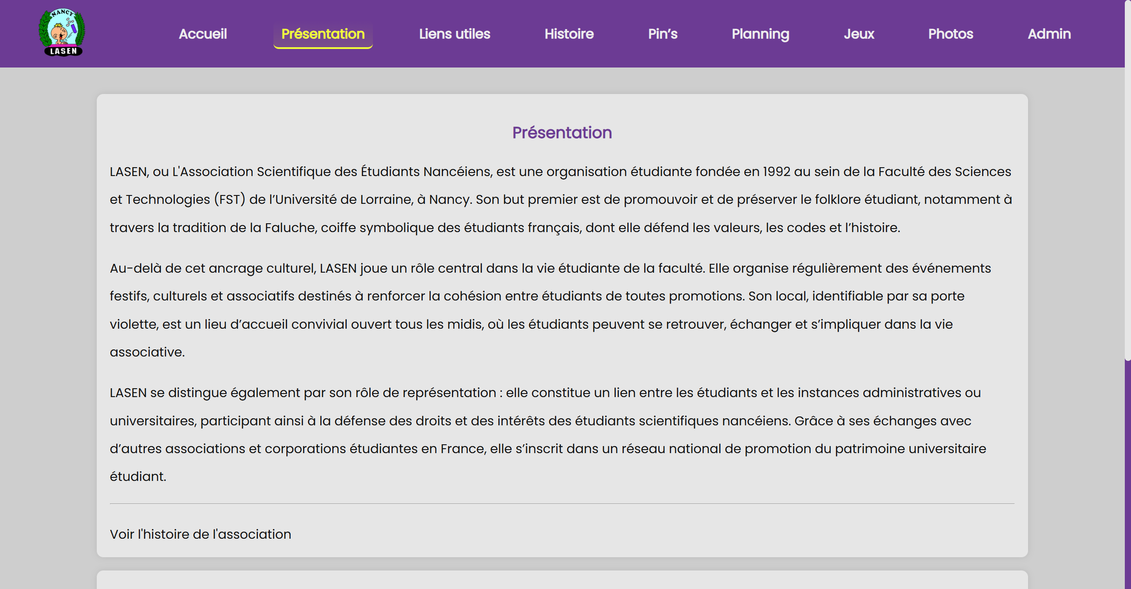This screenshot has height=589, width=1131.
Task: Go to the Accueil page
Action: click(203, 34)
